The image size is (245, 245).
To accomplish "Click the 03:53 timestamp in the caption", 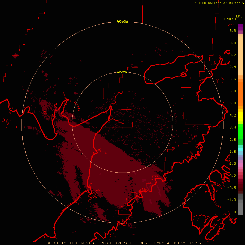I will (x=195, y=243).
